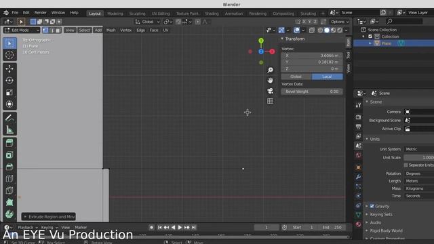Select the Rotate tool

9,80
